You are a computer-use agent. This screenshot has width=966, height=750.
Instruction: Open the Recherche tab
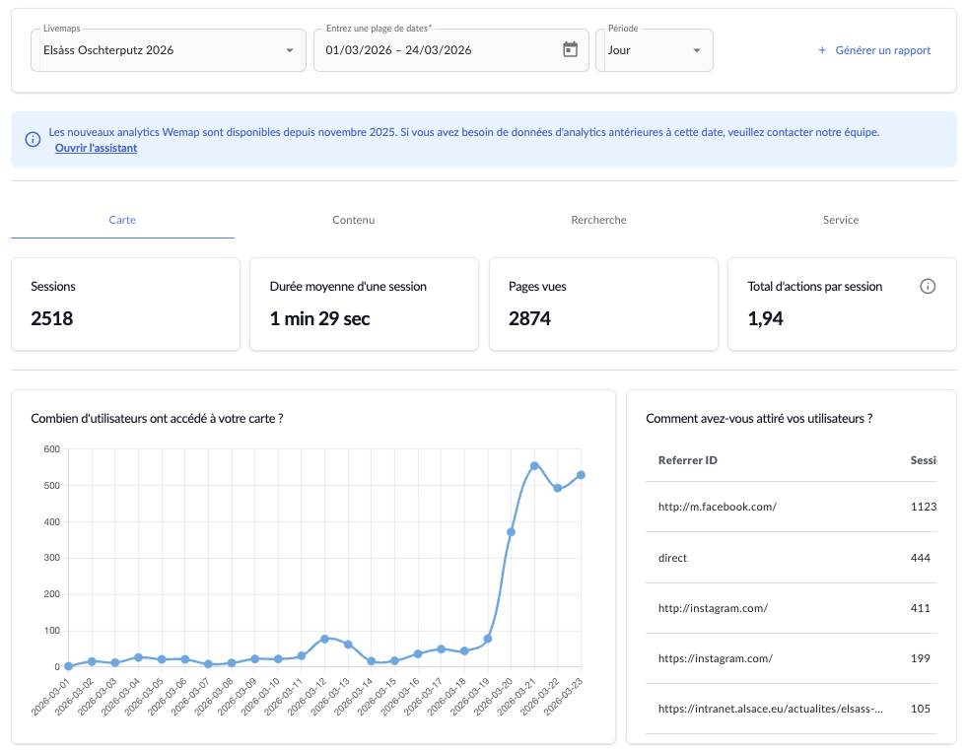[598, 220]
